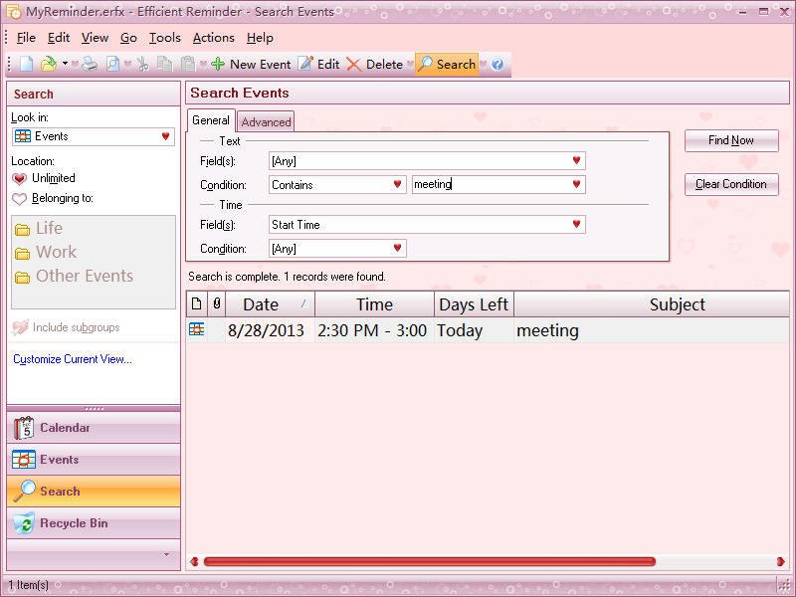This screenshot has width=796, height=597.
Task: Click the horizontal scrollbar under results
Action: [428, 561]
